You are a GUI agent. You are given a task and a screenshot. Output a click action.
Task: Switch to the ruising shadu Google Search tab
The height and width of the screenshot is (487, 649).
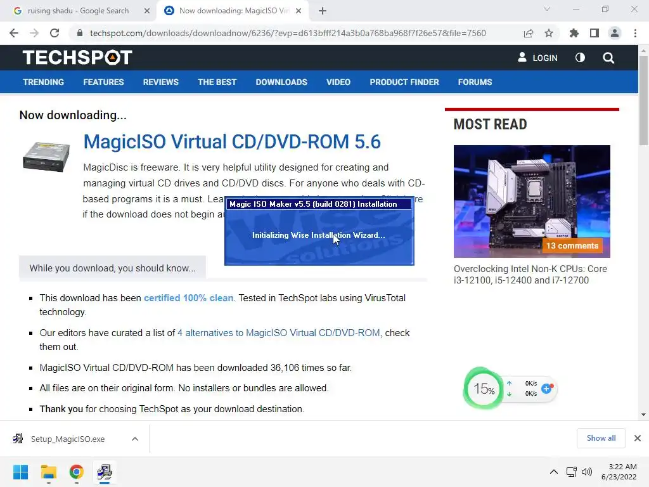point(78,11)
